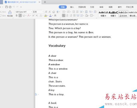Open the customize quick access toolbar dropdown
137x108 pixels.
(x=21, y=7)
